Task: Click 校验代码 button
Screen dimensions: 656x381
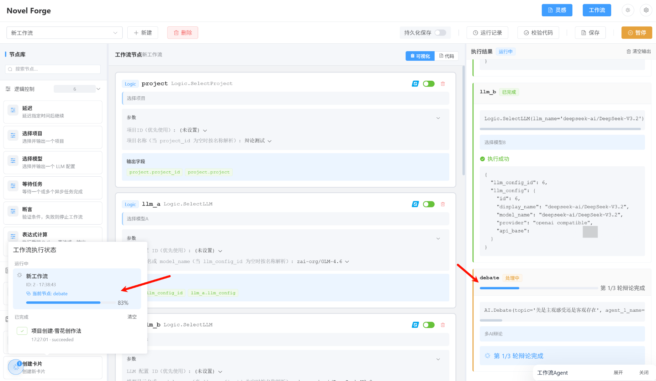Action: (538, 33)
